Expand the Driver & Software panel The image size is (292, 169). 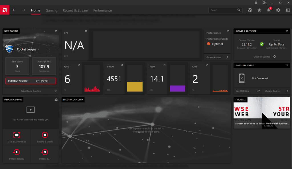tap(287, 31)
